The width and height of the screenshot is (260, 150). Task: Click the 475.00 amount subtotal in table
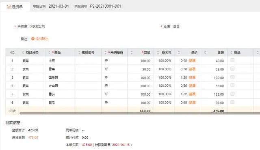(x=219, y=111)
